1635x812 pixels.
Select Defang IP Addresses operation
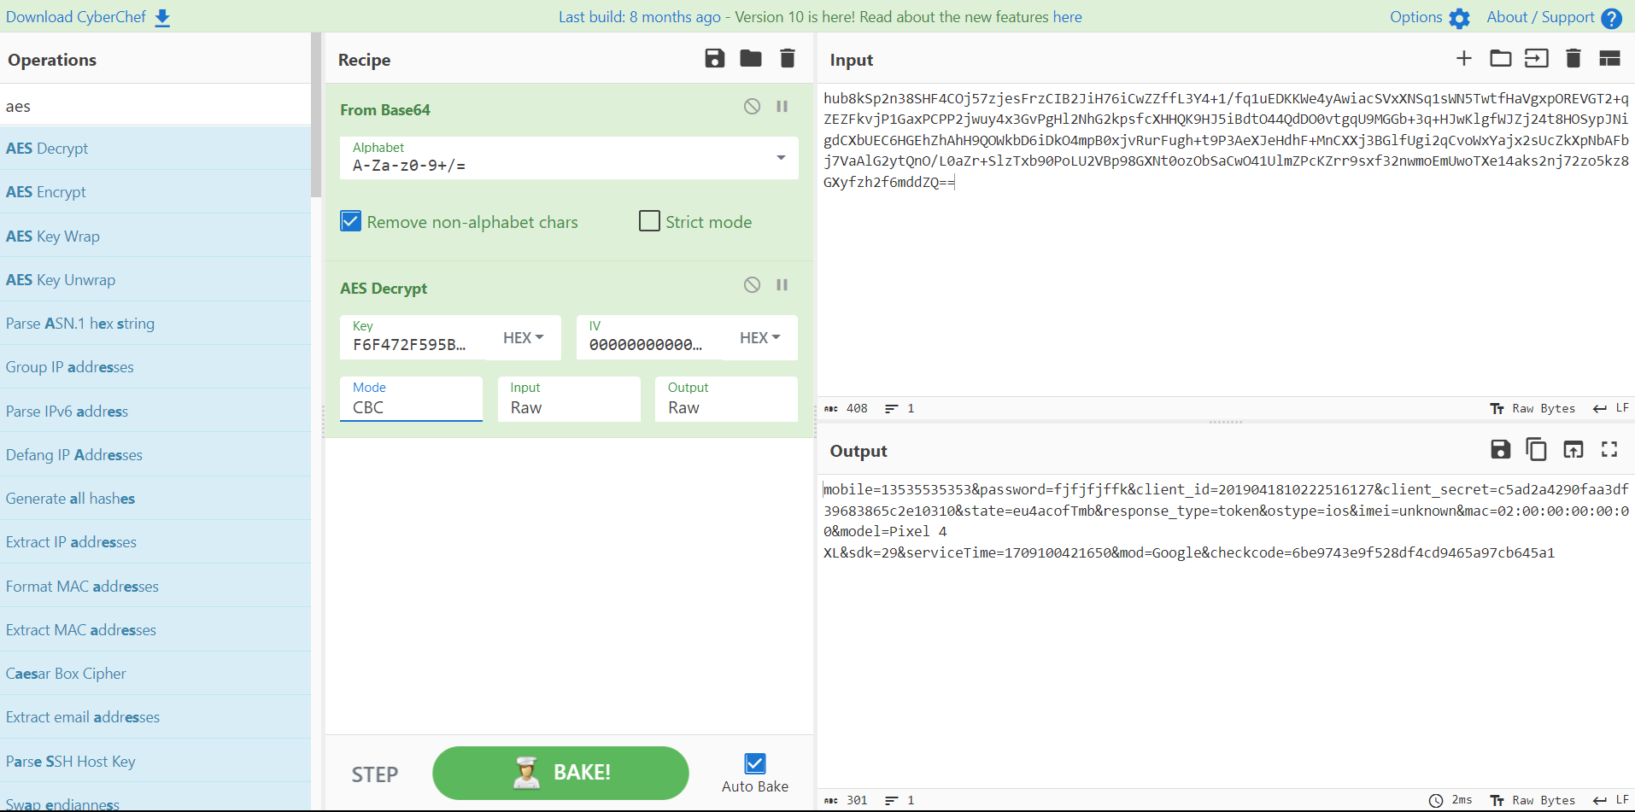point(155,455)
